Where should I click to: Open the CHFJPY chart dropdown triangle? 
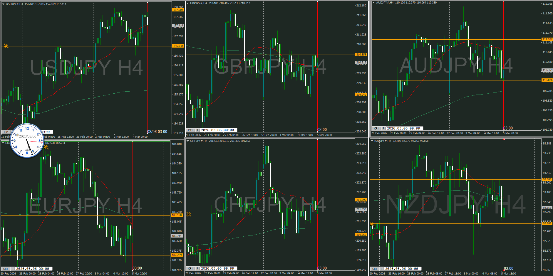pos(188,141)
